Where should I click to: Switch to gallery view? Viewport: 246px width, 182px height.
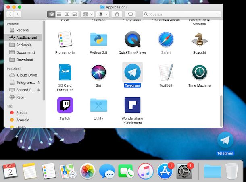[x=75, y=14]
